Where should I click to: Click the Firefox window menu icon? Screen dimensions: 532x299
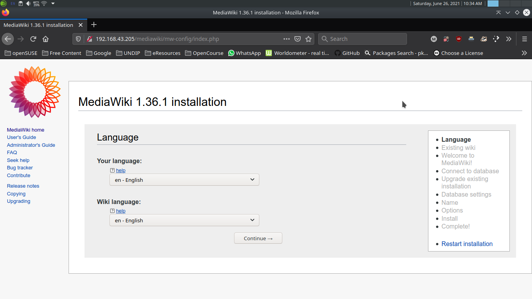(5, 12)
